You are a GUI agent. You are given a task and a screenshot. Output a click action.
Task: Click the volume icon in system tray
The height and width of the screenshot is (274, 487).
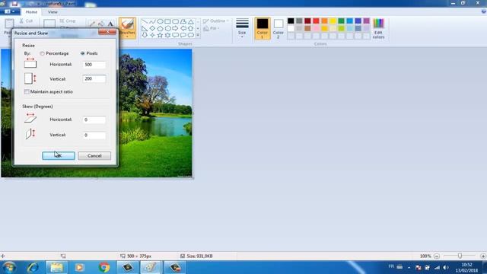coord(446,267)
